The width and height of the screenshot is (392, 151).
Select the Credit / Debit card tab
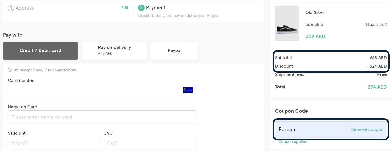tap(40, 51)
